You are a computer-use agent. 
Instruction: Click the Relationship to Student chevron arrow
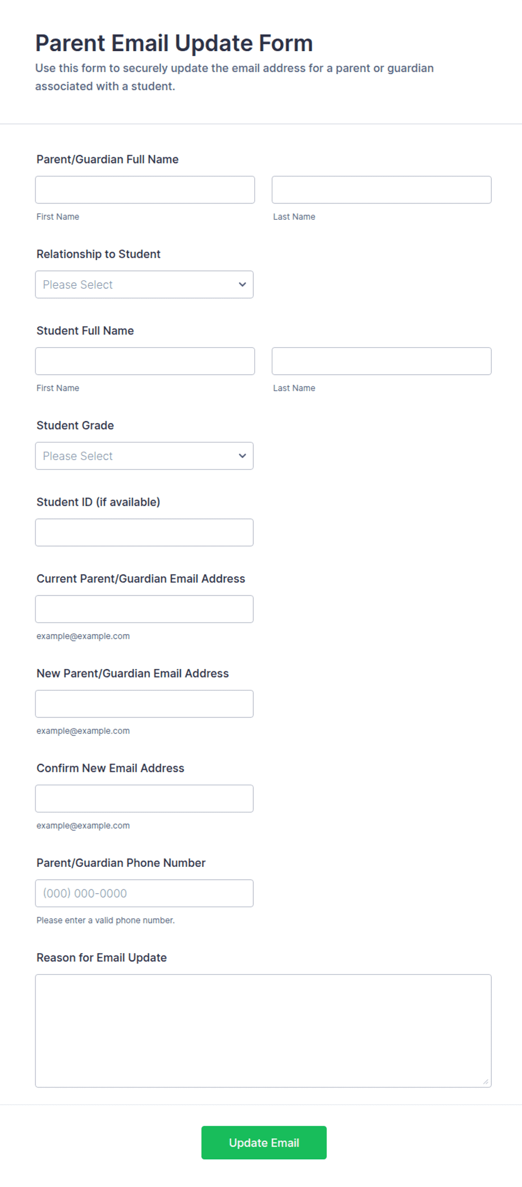coord(242,285)
